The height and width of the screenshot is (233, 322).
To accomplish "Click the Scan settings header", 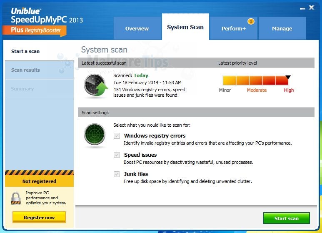I will pos(95,113).
